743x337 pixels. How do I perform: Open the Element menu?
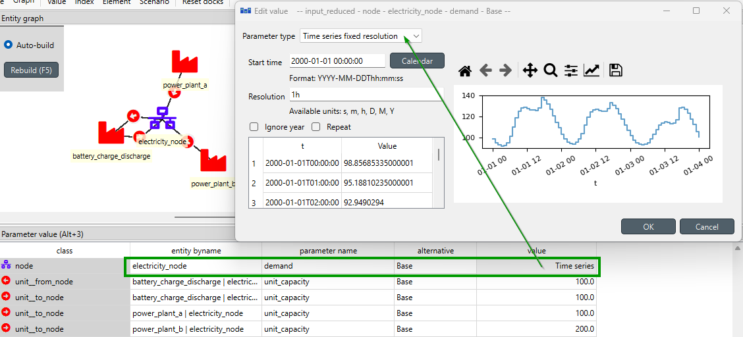pos(116,3)
